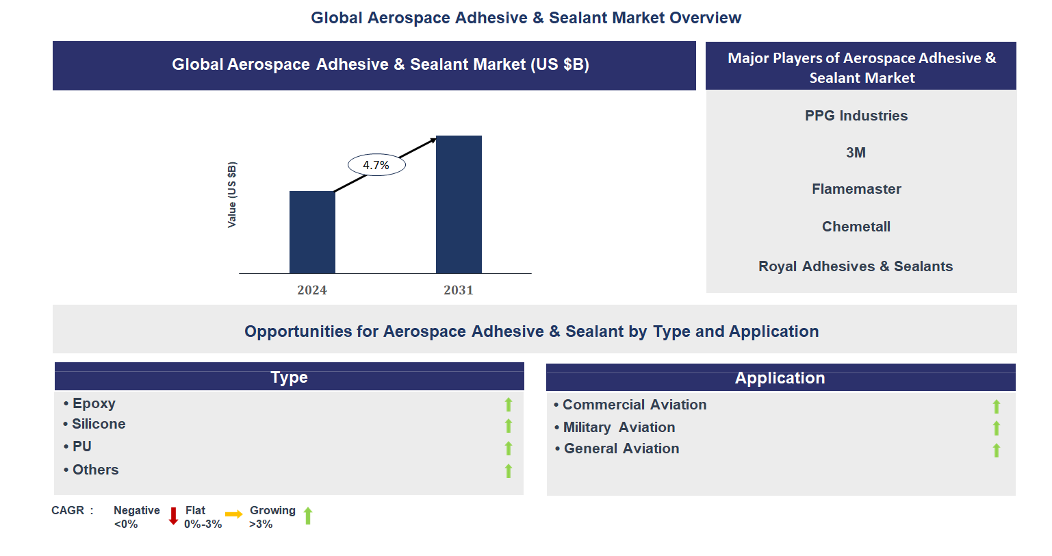Image resolution: width=1052 pixels, height=556 pixels.
Task: Click the Opportunities by Type and Application banner
Action: tap(531, 331)
